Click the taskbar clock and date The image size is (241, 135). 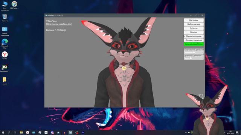pyautogui.click(x=230, y=132)
